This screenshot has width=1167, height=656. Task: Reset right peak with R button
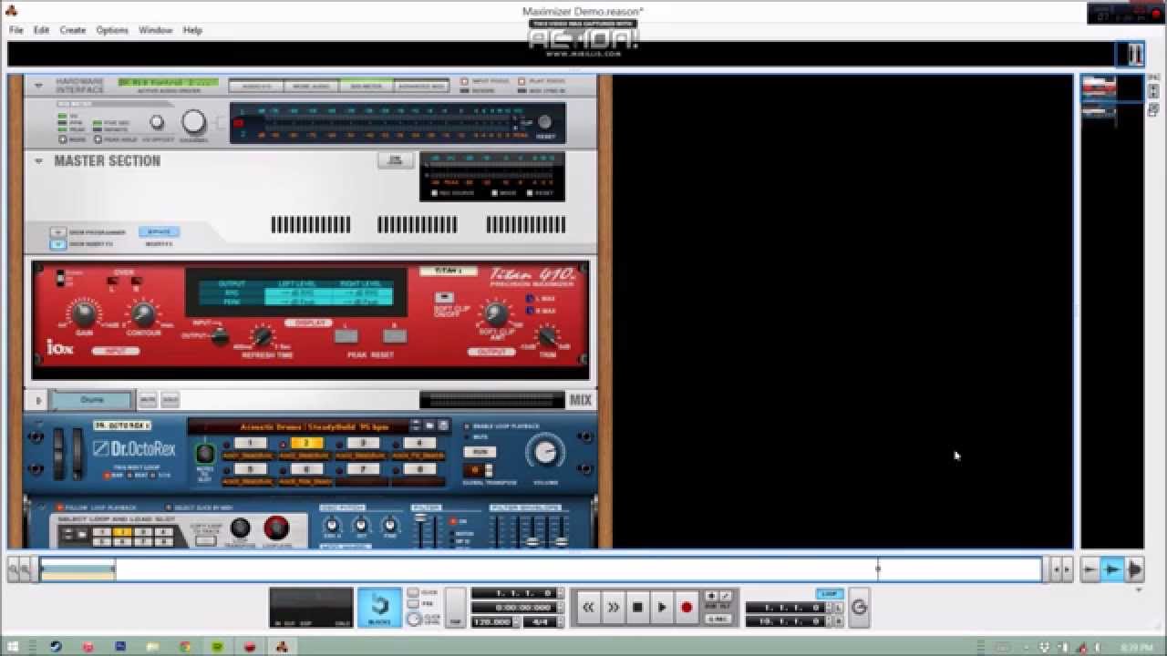(x=395, y=335)
